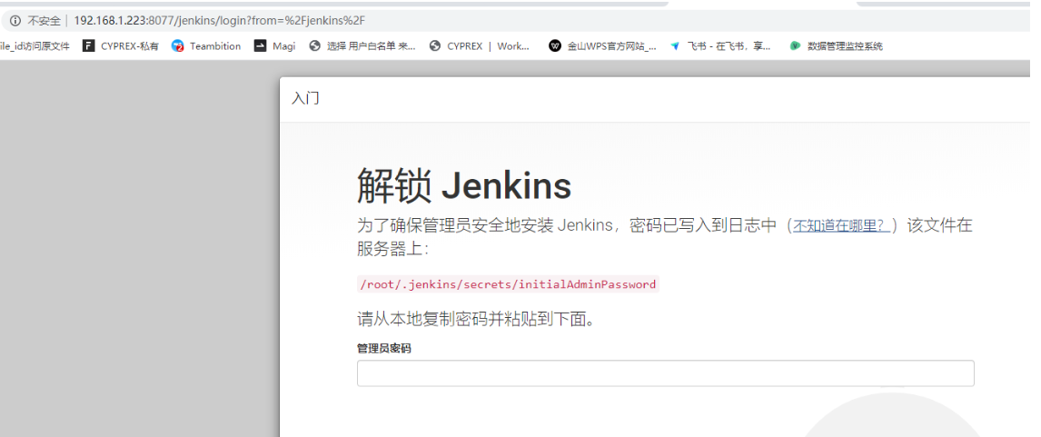Screen dimensions: 1041x437
Task: Click the 入门 dialog header title
Action: pyautogui.click(x=305, y=99)
